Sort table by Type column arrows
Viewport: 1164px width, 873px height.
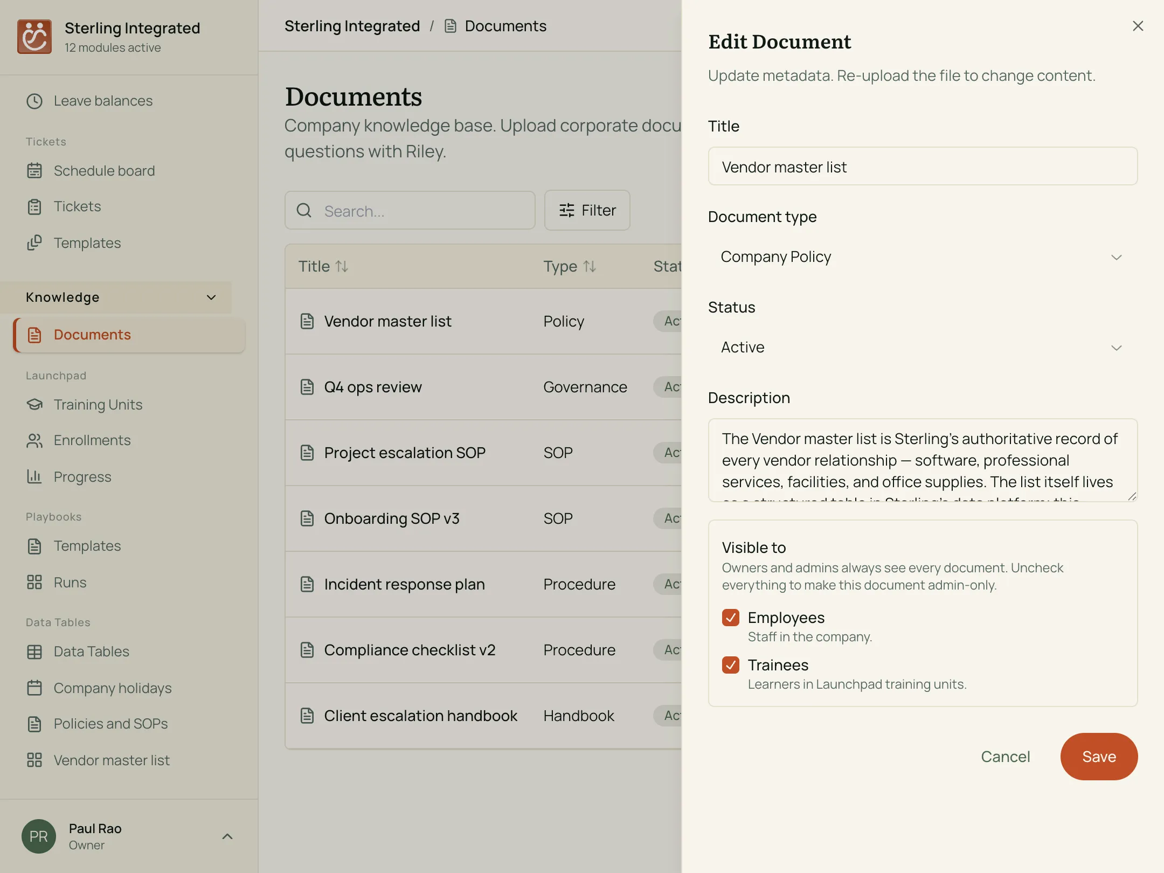coord(590,266)
